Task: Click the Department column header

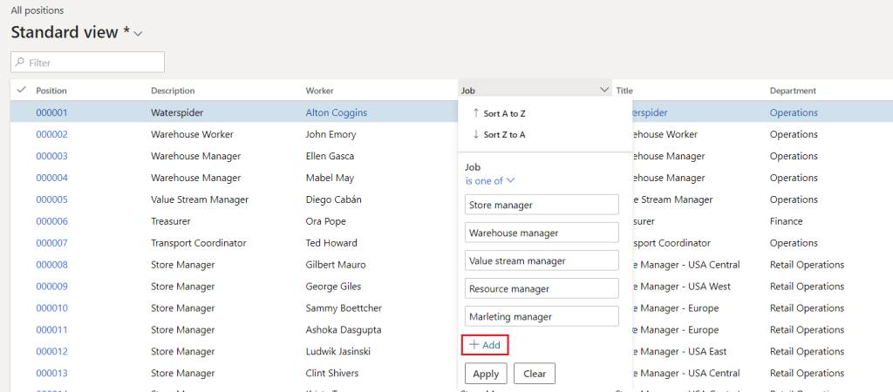Action: [793, 91]
